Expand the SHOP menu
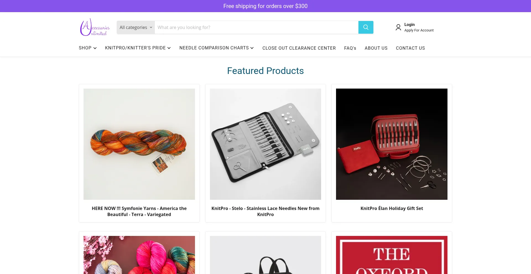The height and width of the screenshot is (274, 531). [x=87, y=48]
